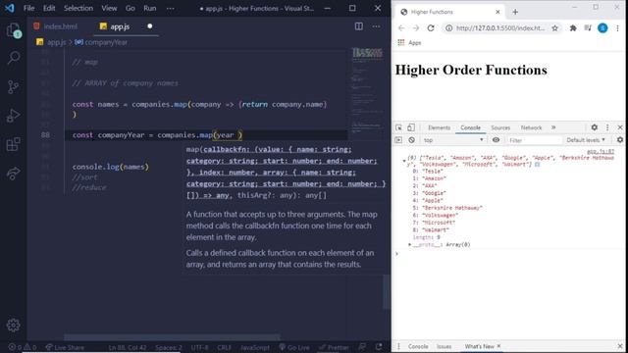This screenshot has height=353, width=628.
Task: Go back in the Chrome browser
Action: pyautogui.click(x=401, y=28)
